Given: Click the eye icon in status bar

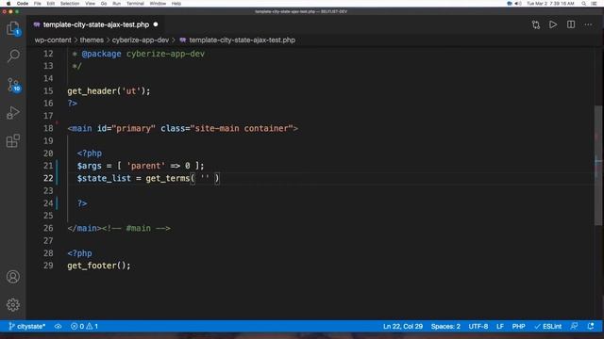Looking at the screenshot, I should pyautogui.click(x=58, y=327).
